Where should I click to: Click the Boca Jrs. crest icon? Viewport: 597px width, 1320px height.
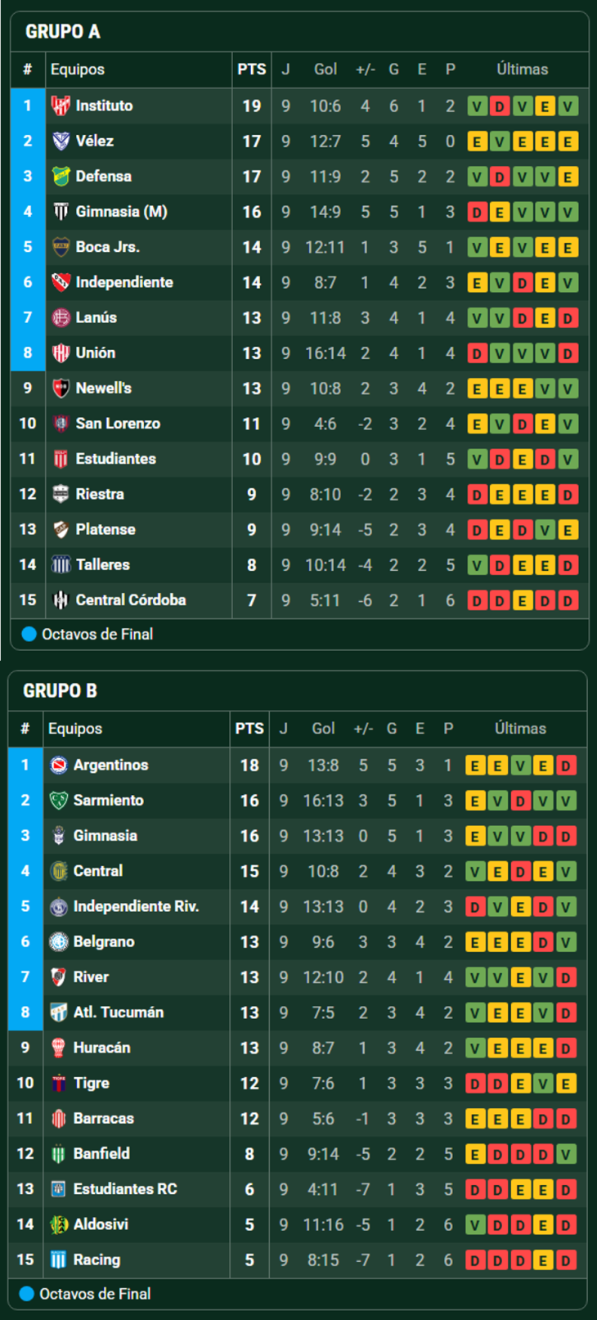click(61, 247)
